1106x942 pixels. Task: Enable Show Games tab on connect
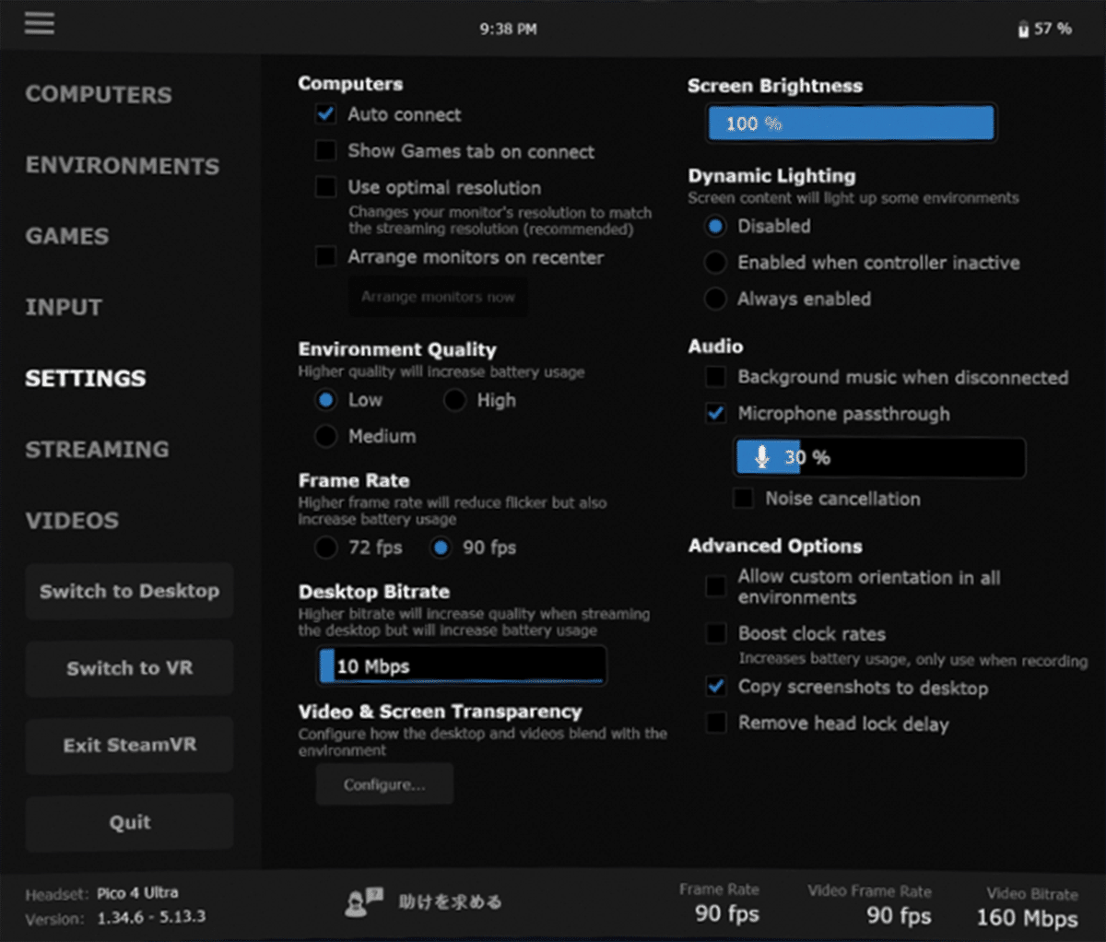325,150
